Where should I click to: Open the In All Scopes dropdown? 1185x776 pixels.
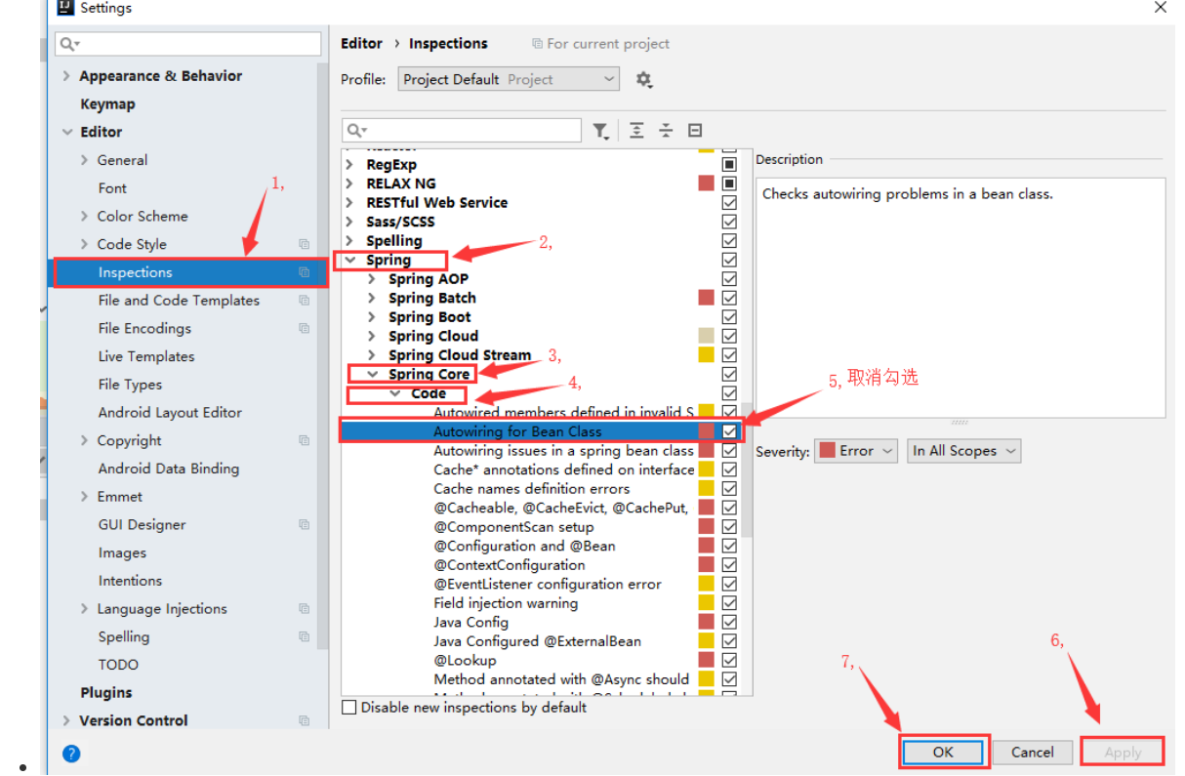(963, 451)
